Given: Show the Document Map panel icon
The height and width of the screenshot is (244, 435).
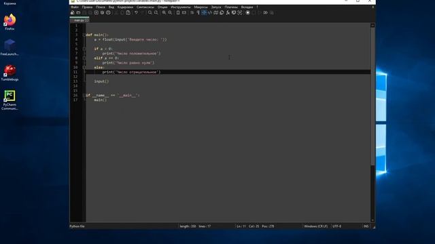Looking at the screenshot, I should click(x=216, y=13).
